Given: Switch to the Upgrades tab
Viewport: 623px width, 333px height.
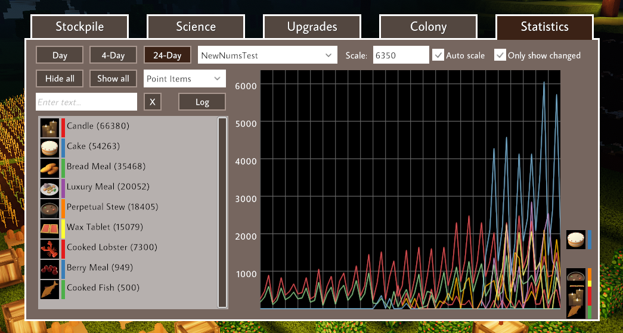Looking at the screenshot, I should (312, 27).
